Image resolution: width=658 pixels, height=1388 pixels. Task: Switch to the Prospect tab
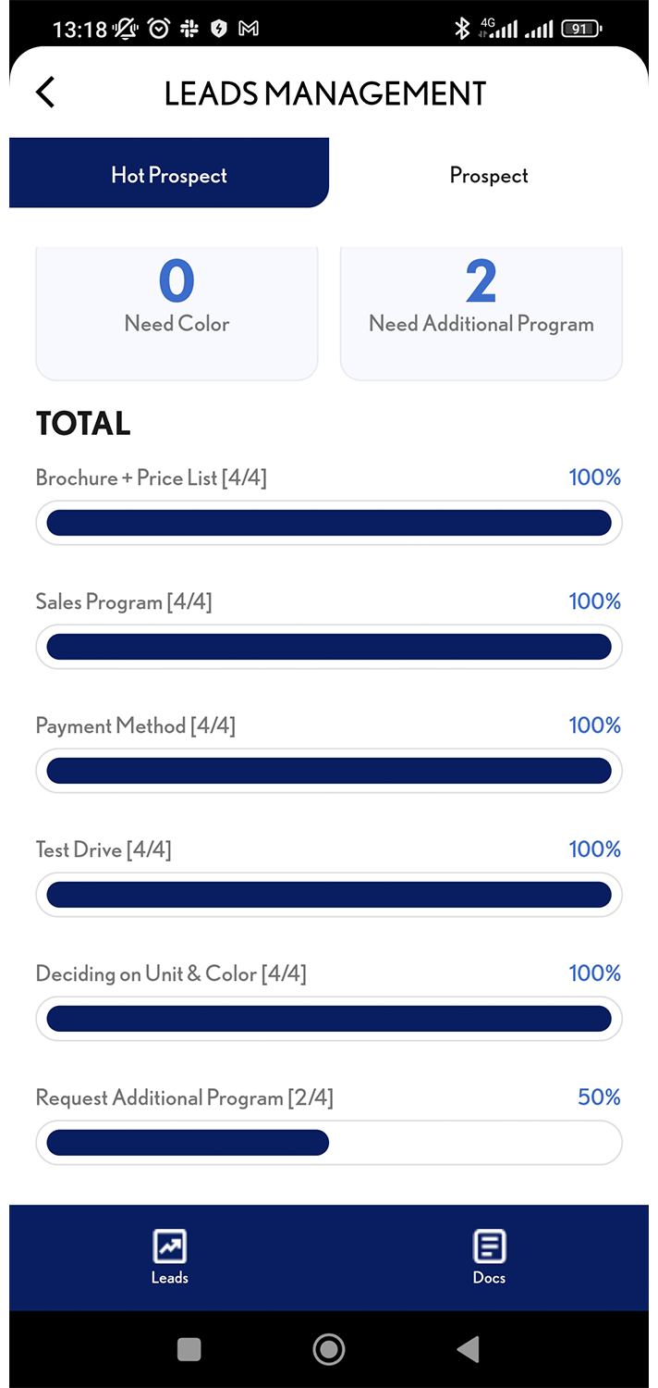coord(489,173)
